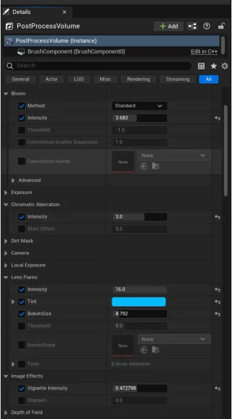Toggle Chromatic Aberration Intensity checkbox
The width and height of the screenshot is (232, 419).
click(22, 217)
